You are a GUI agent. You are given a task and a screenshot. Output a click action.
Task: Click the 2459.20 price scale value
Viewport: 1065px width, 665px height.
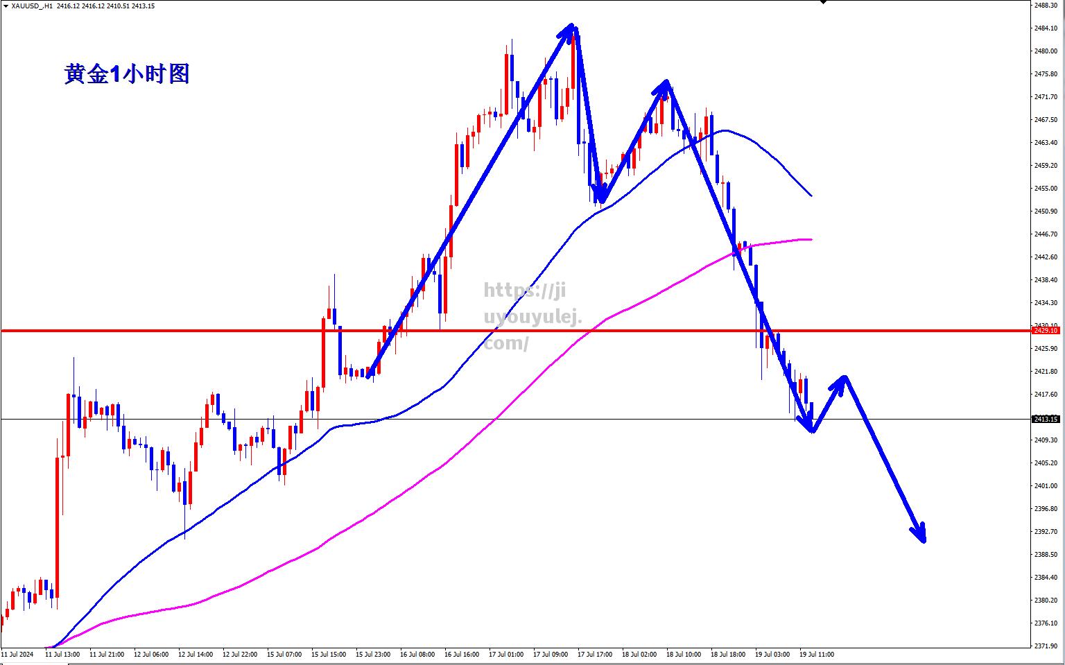[1046, 166]
